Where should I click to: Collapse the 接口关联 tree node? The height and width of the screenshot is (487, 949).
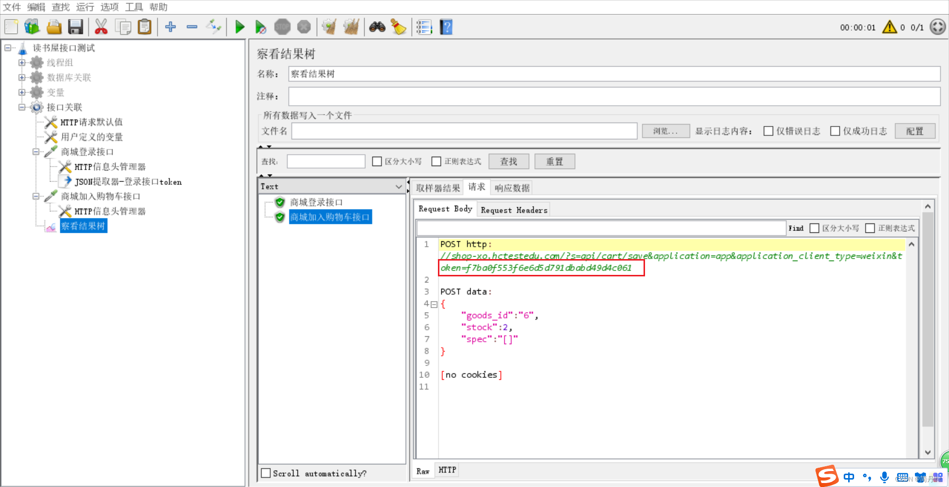click(x=22, y=107)
